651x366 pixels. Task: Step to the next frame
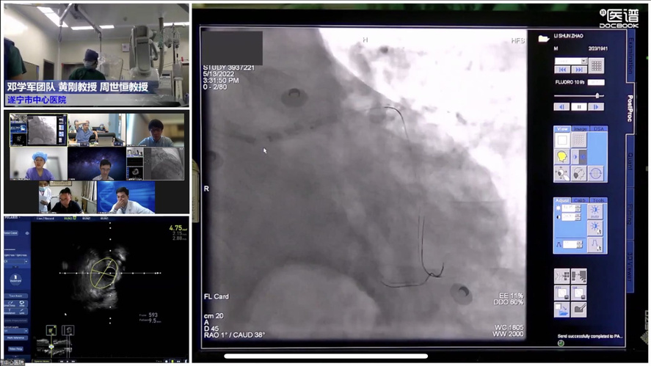596,107
